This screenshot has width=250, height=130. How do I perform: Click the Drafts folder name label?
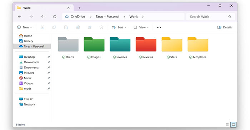pos(70,57)
